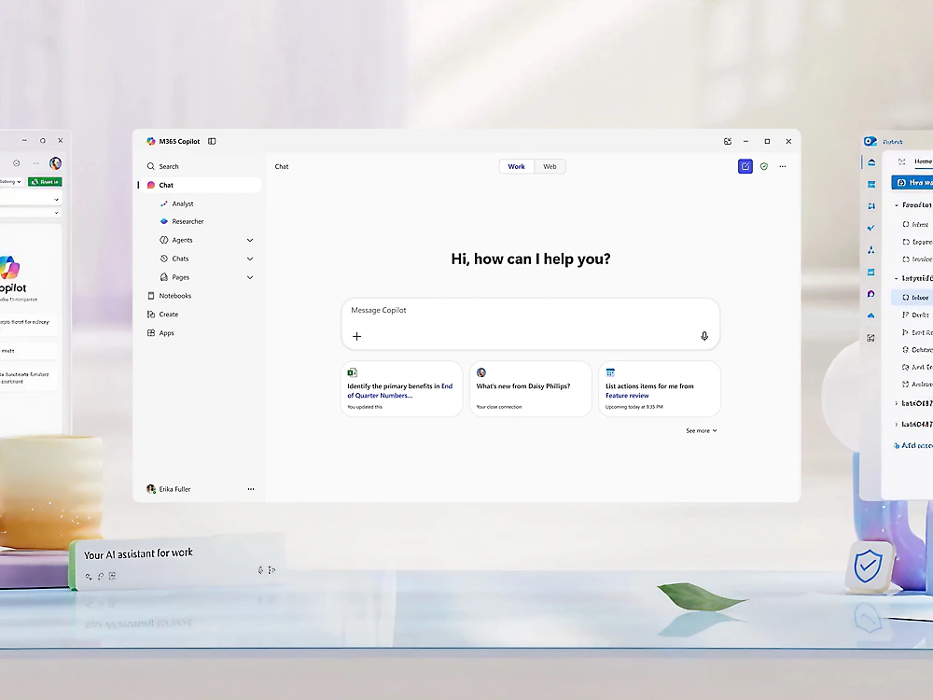
Task: Click into the Message Copilot input field
Action: click(530, 324)
